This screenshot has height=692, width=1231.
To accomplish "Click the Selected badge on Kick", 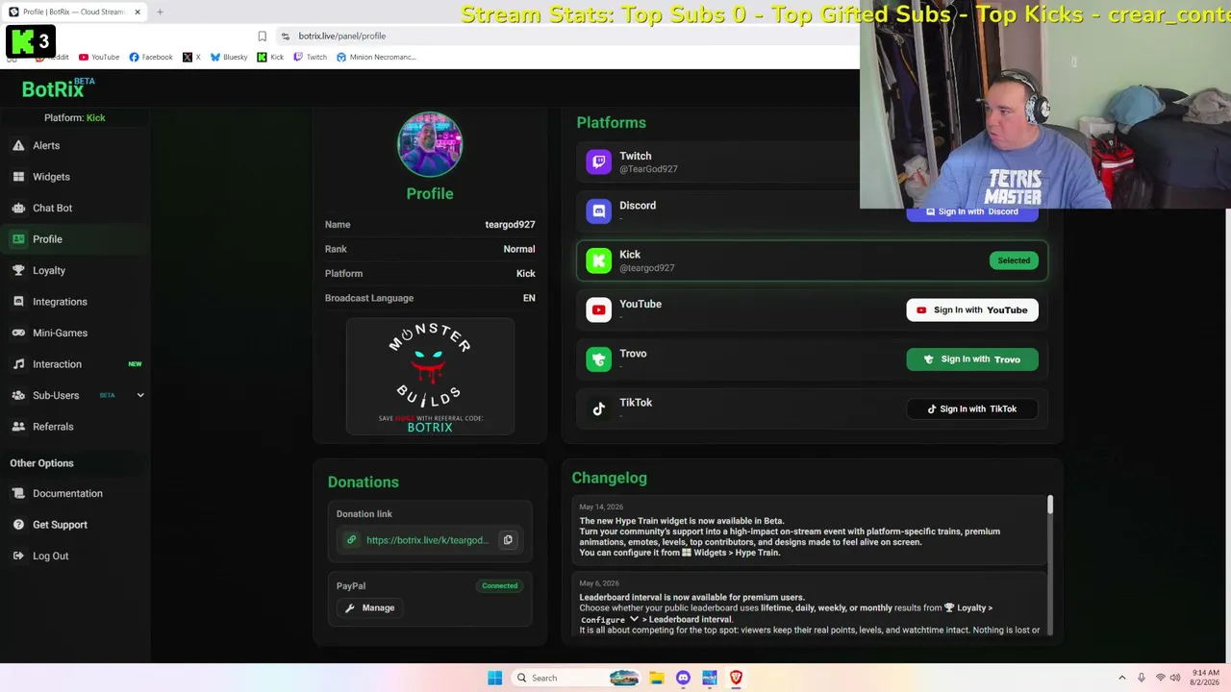I will [x=1014, y=260].
